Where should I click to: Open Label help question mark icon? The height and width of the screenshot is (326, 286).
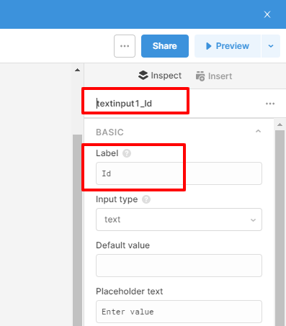pos(127,153)
